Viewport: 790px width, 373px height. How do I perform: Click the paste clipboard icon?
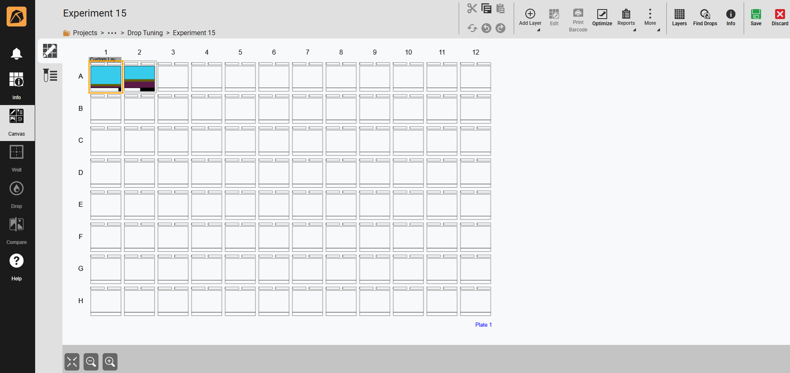click(x=500, y=8)
